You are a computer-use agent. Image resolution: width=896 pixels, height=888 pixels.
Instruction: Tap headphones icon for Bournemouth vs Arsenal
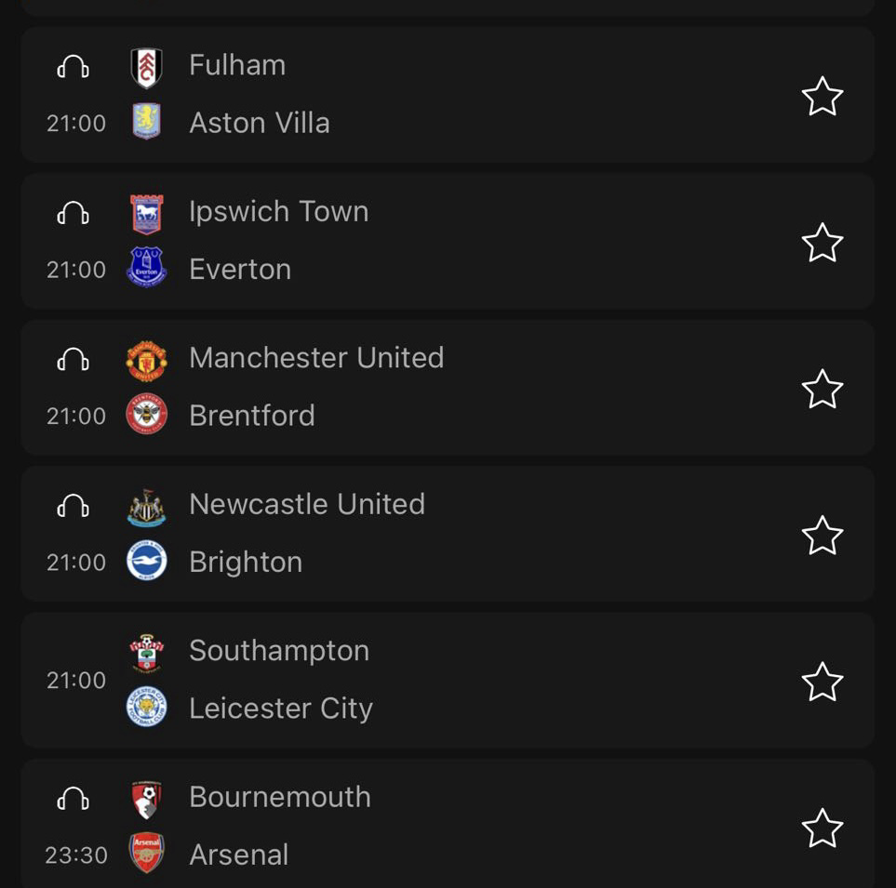(x=74, y=799)
